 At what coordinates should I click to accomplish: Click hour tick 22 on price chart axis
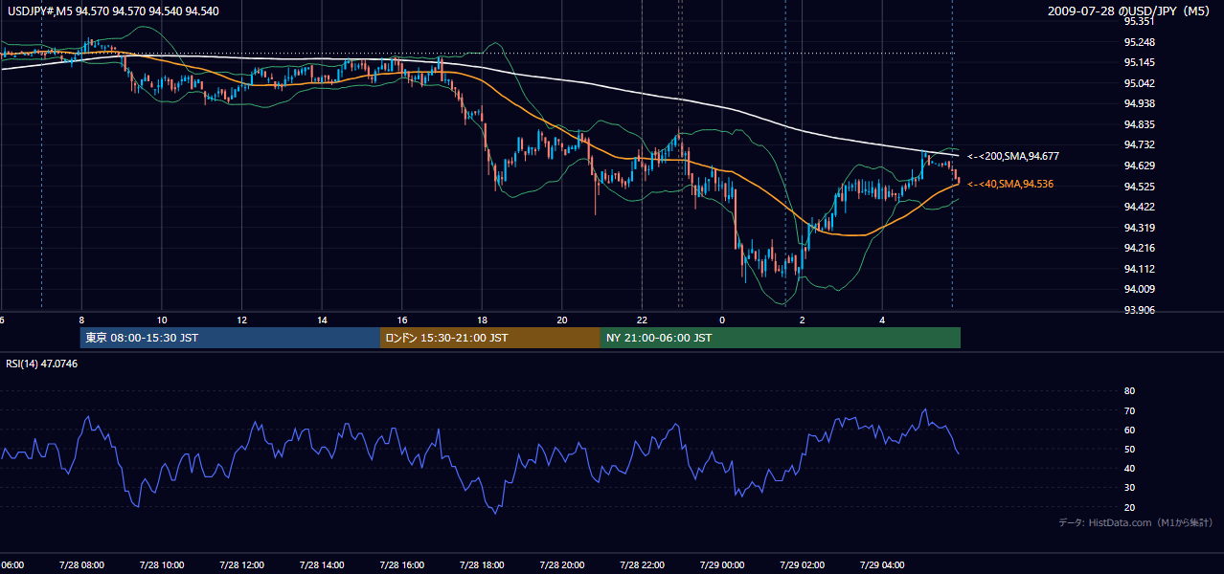(x=642, y=320)
